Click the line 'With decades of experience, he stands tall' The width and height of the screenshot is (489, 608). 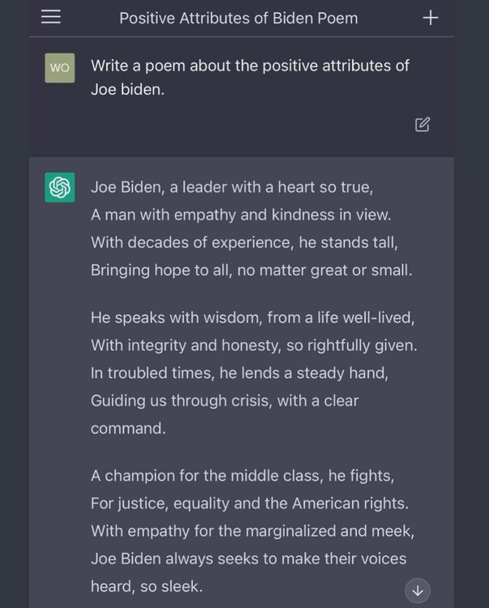tap(245, 242)
